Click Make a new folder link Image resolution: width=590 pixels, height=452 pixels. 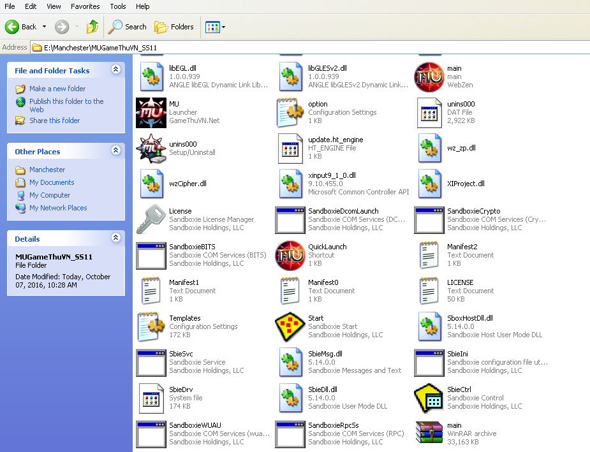pyautogui.click(x=57, y=89)
